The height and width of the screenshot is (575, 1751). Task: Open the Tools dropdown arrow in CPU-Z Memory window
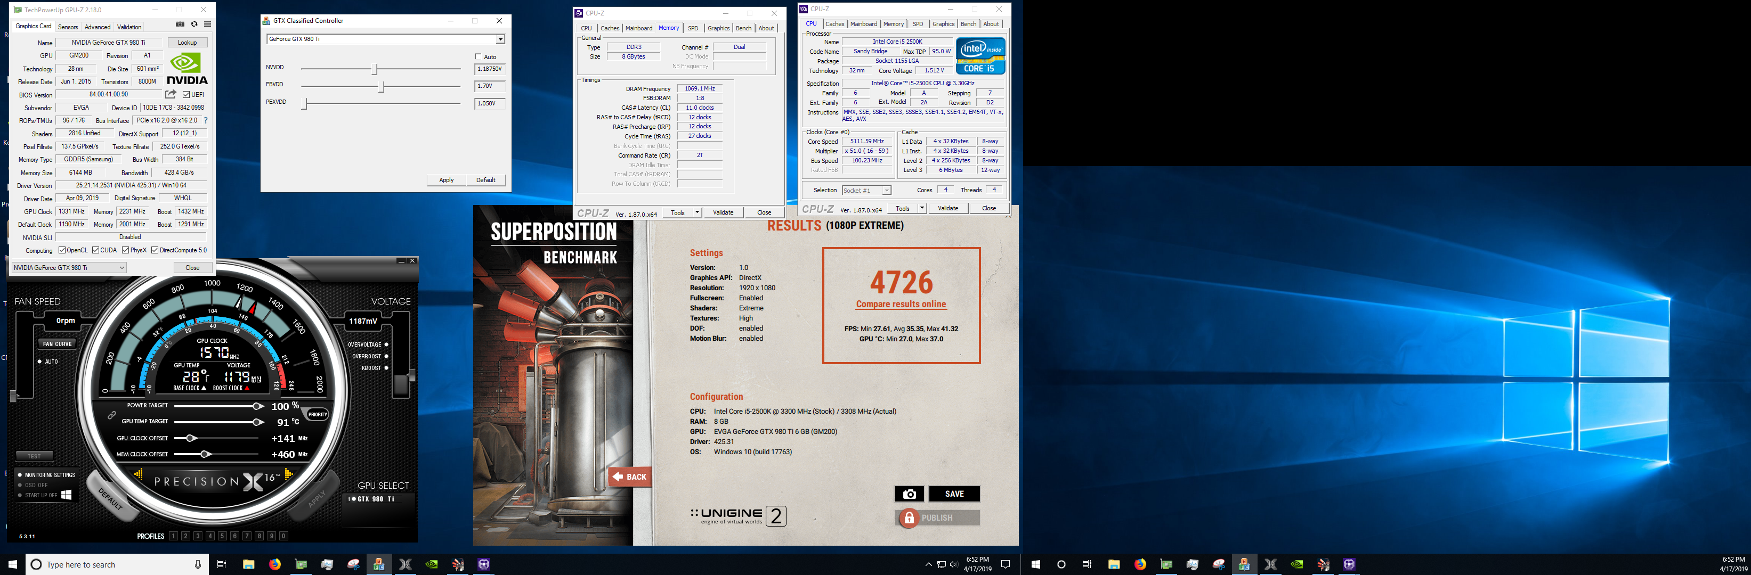[x=697, y=212]
